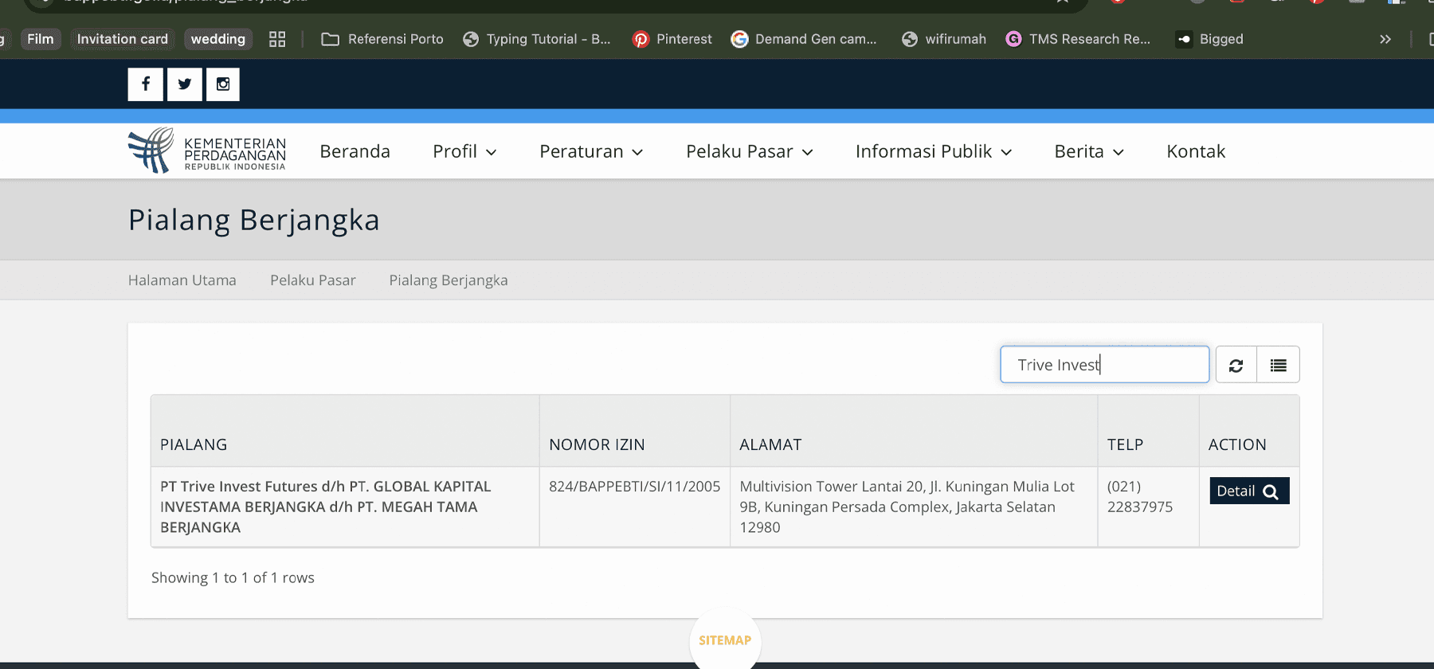Click the Halaman Utama breadcrumb link
Viewport: 1434px width, 669px height.
182,280
